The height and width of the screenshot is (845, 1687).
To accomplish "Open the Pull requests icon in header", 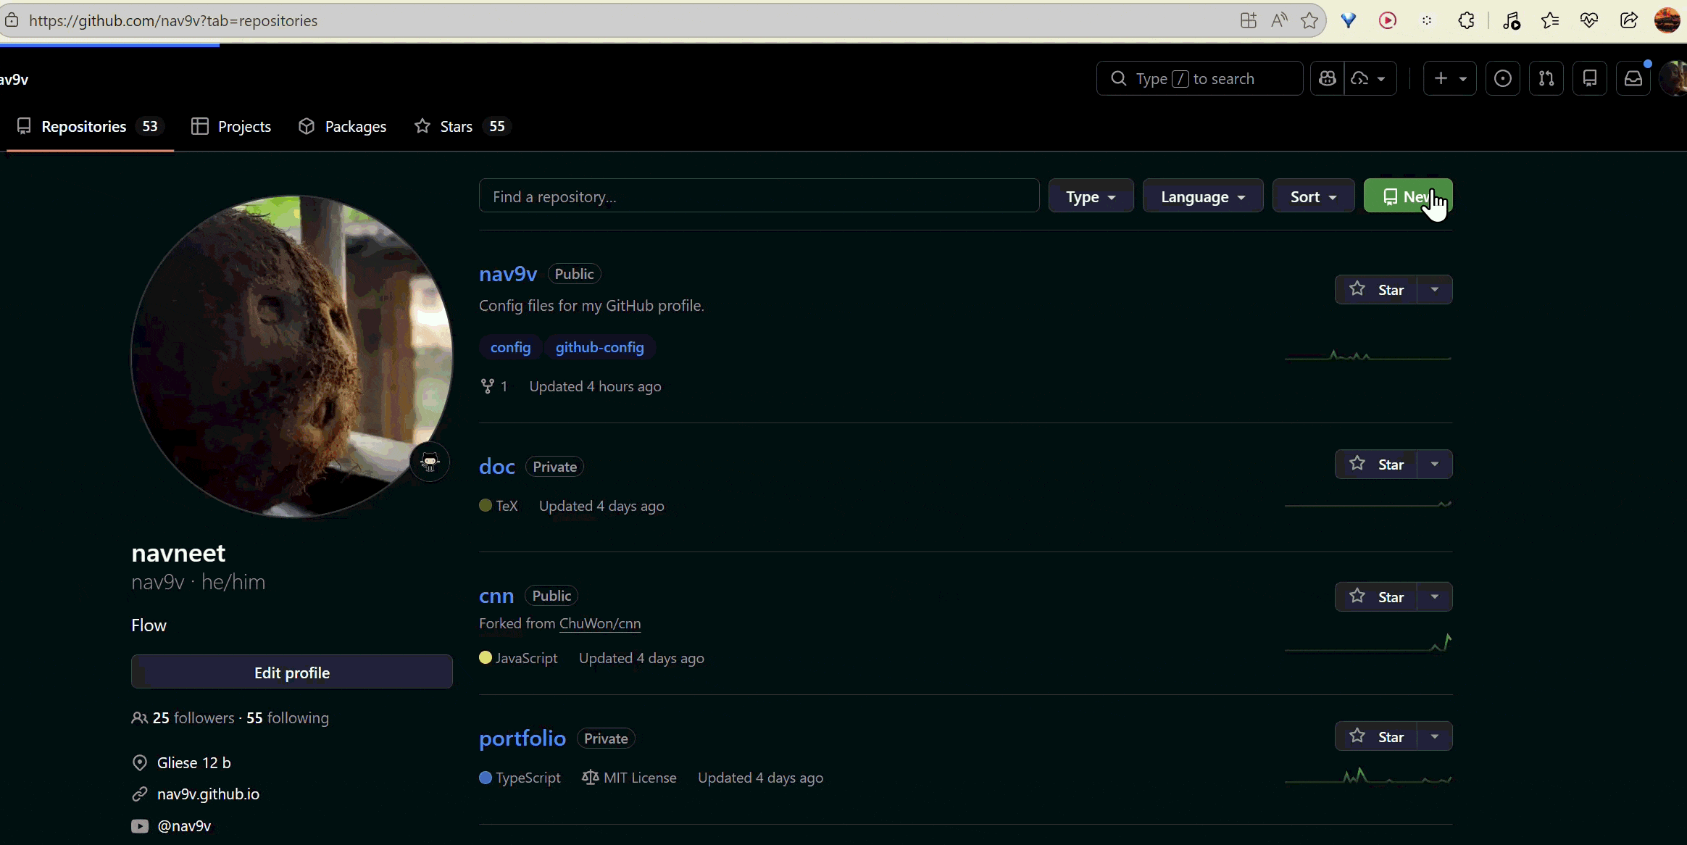I will pyautogui.click(x=1546, y=78).
